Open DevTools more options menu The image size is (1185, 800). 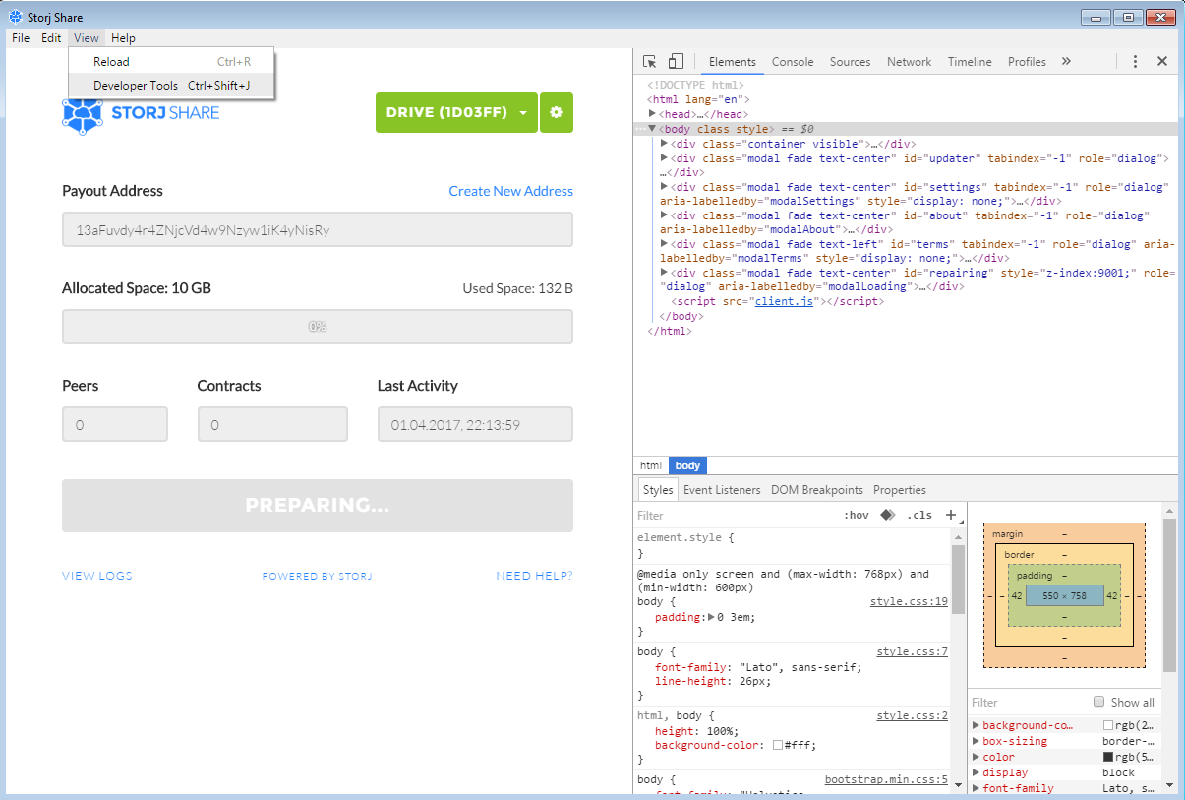[1135, 61]
